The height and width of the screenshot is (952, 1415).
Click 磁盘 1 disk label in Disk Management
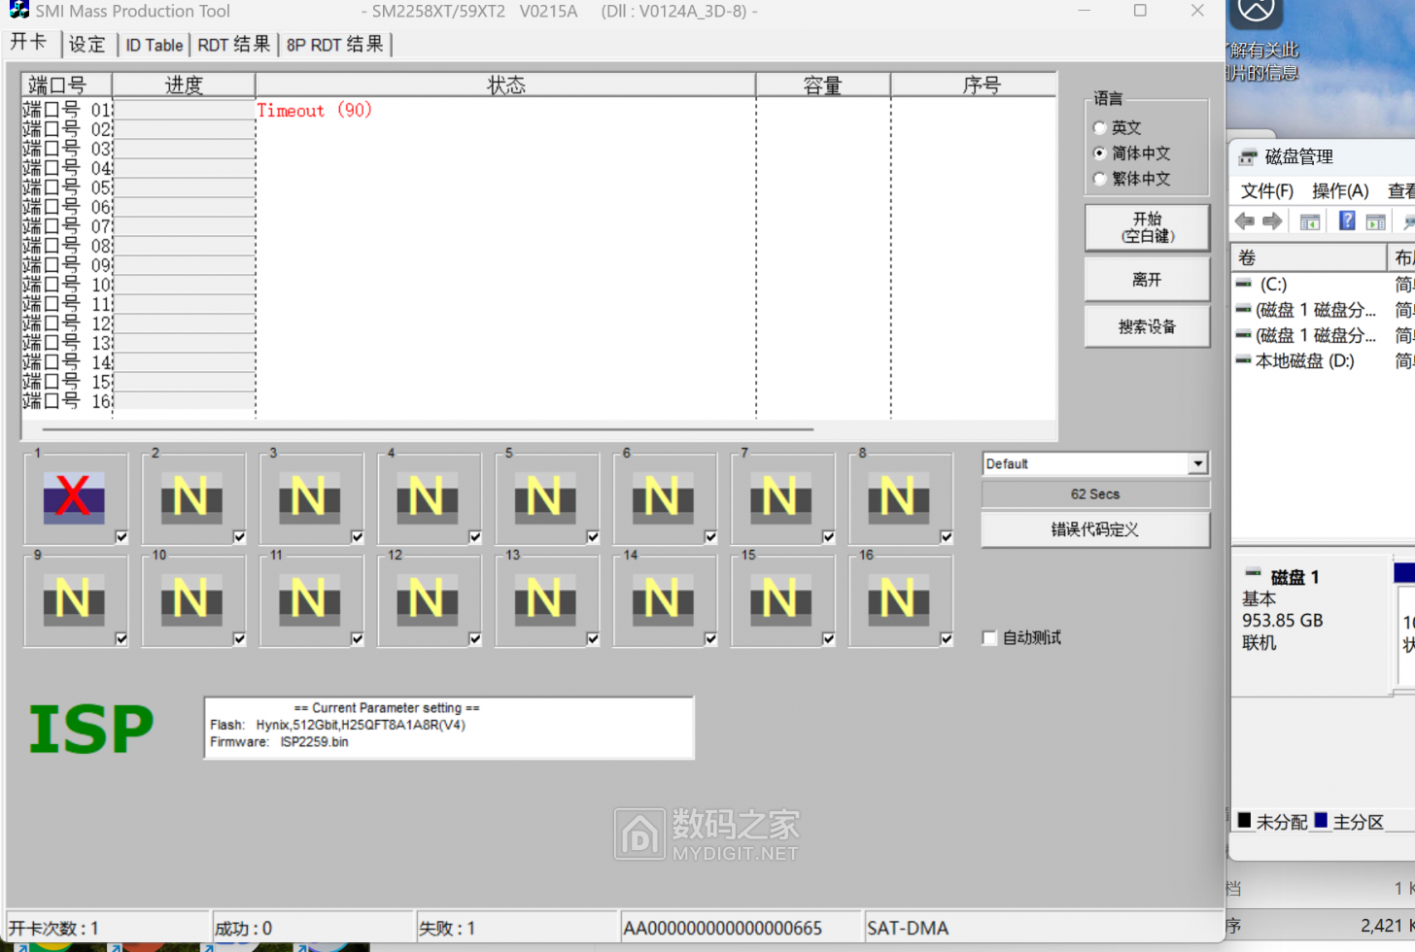point(1294,577)
